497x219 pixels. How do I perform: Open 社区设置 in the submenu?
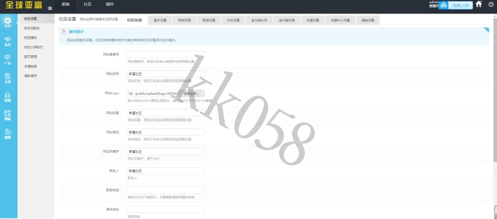(x=31, y=19)
